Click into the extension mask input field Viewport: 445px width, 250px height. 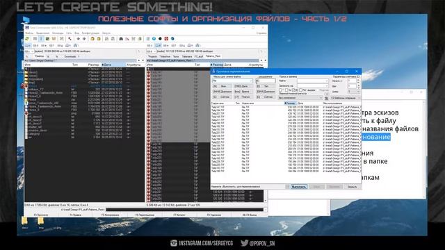(x=266, y=81)
